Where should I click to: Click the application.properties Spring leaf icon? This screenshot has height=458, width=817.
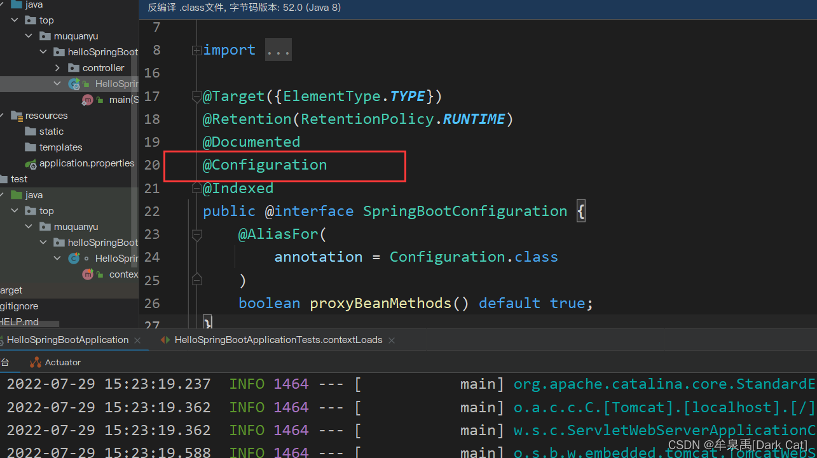pos(31,163)
